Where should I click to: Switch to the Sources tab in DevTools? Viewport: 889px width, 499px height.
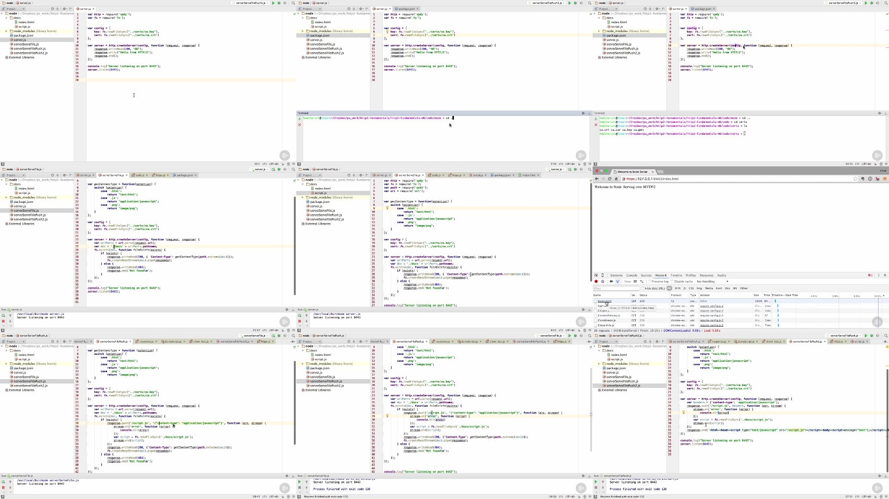(x=646, y=275)
